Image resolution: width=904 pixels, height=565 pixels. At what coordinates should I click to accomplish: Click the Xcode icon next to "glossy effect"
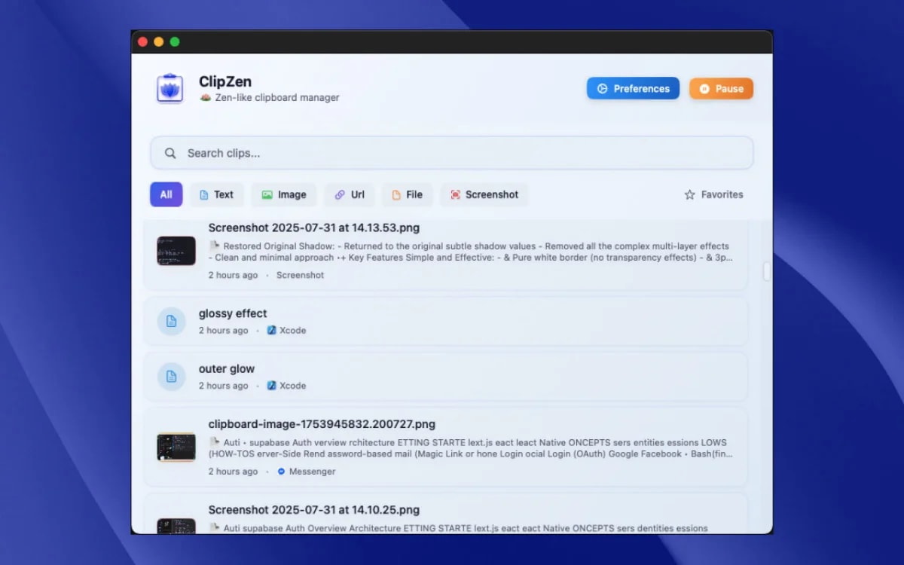point(272,330)
